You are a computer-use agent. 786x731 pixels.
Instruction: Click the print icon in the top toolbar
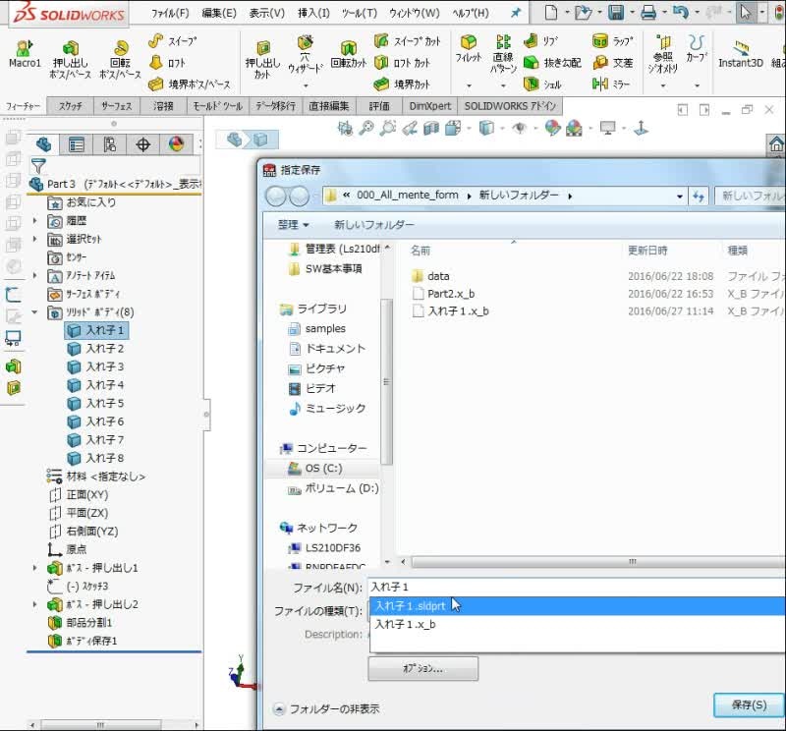coord(648,13)
